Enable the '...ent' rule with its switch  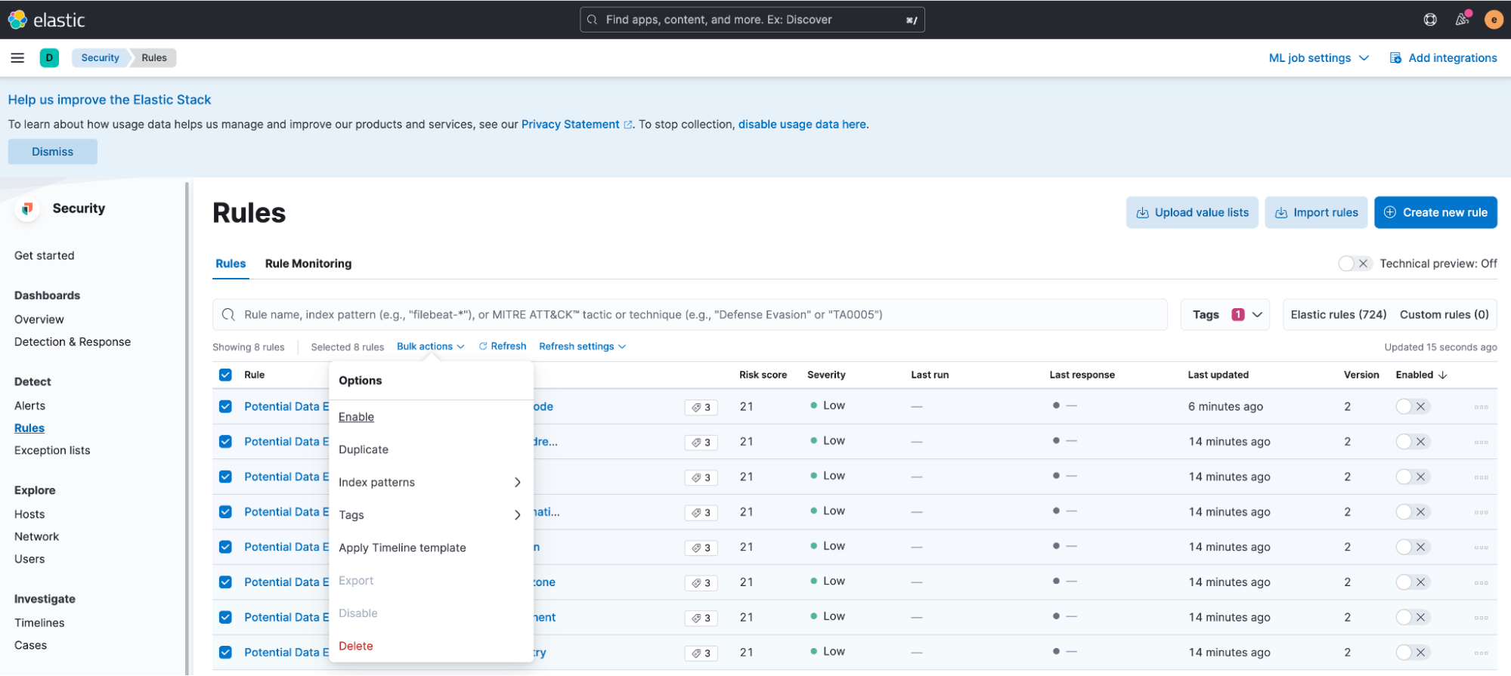[x=1412, y=617]
